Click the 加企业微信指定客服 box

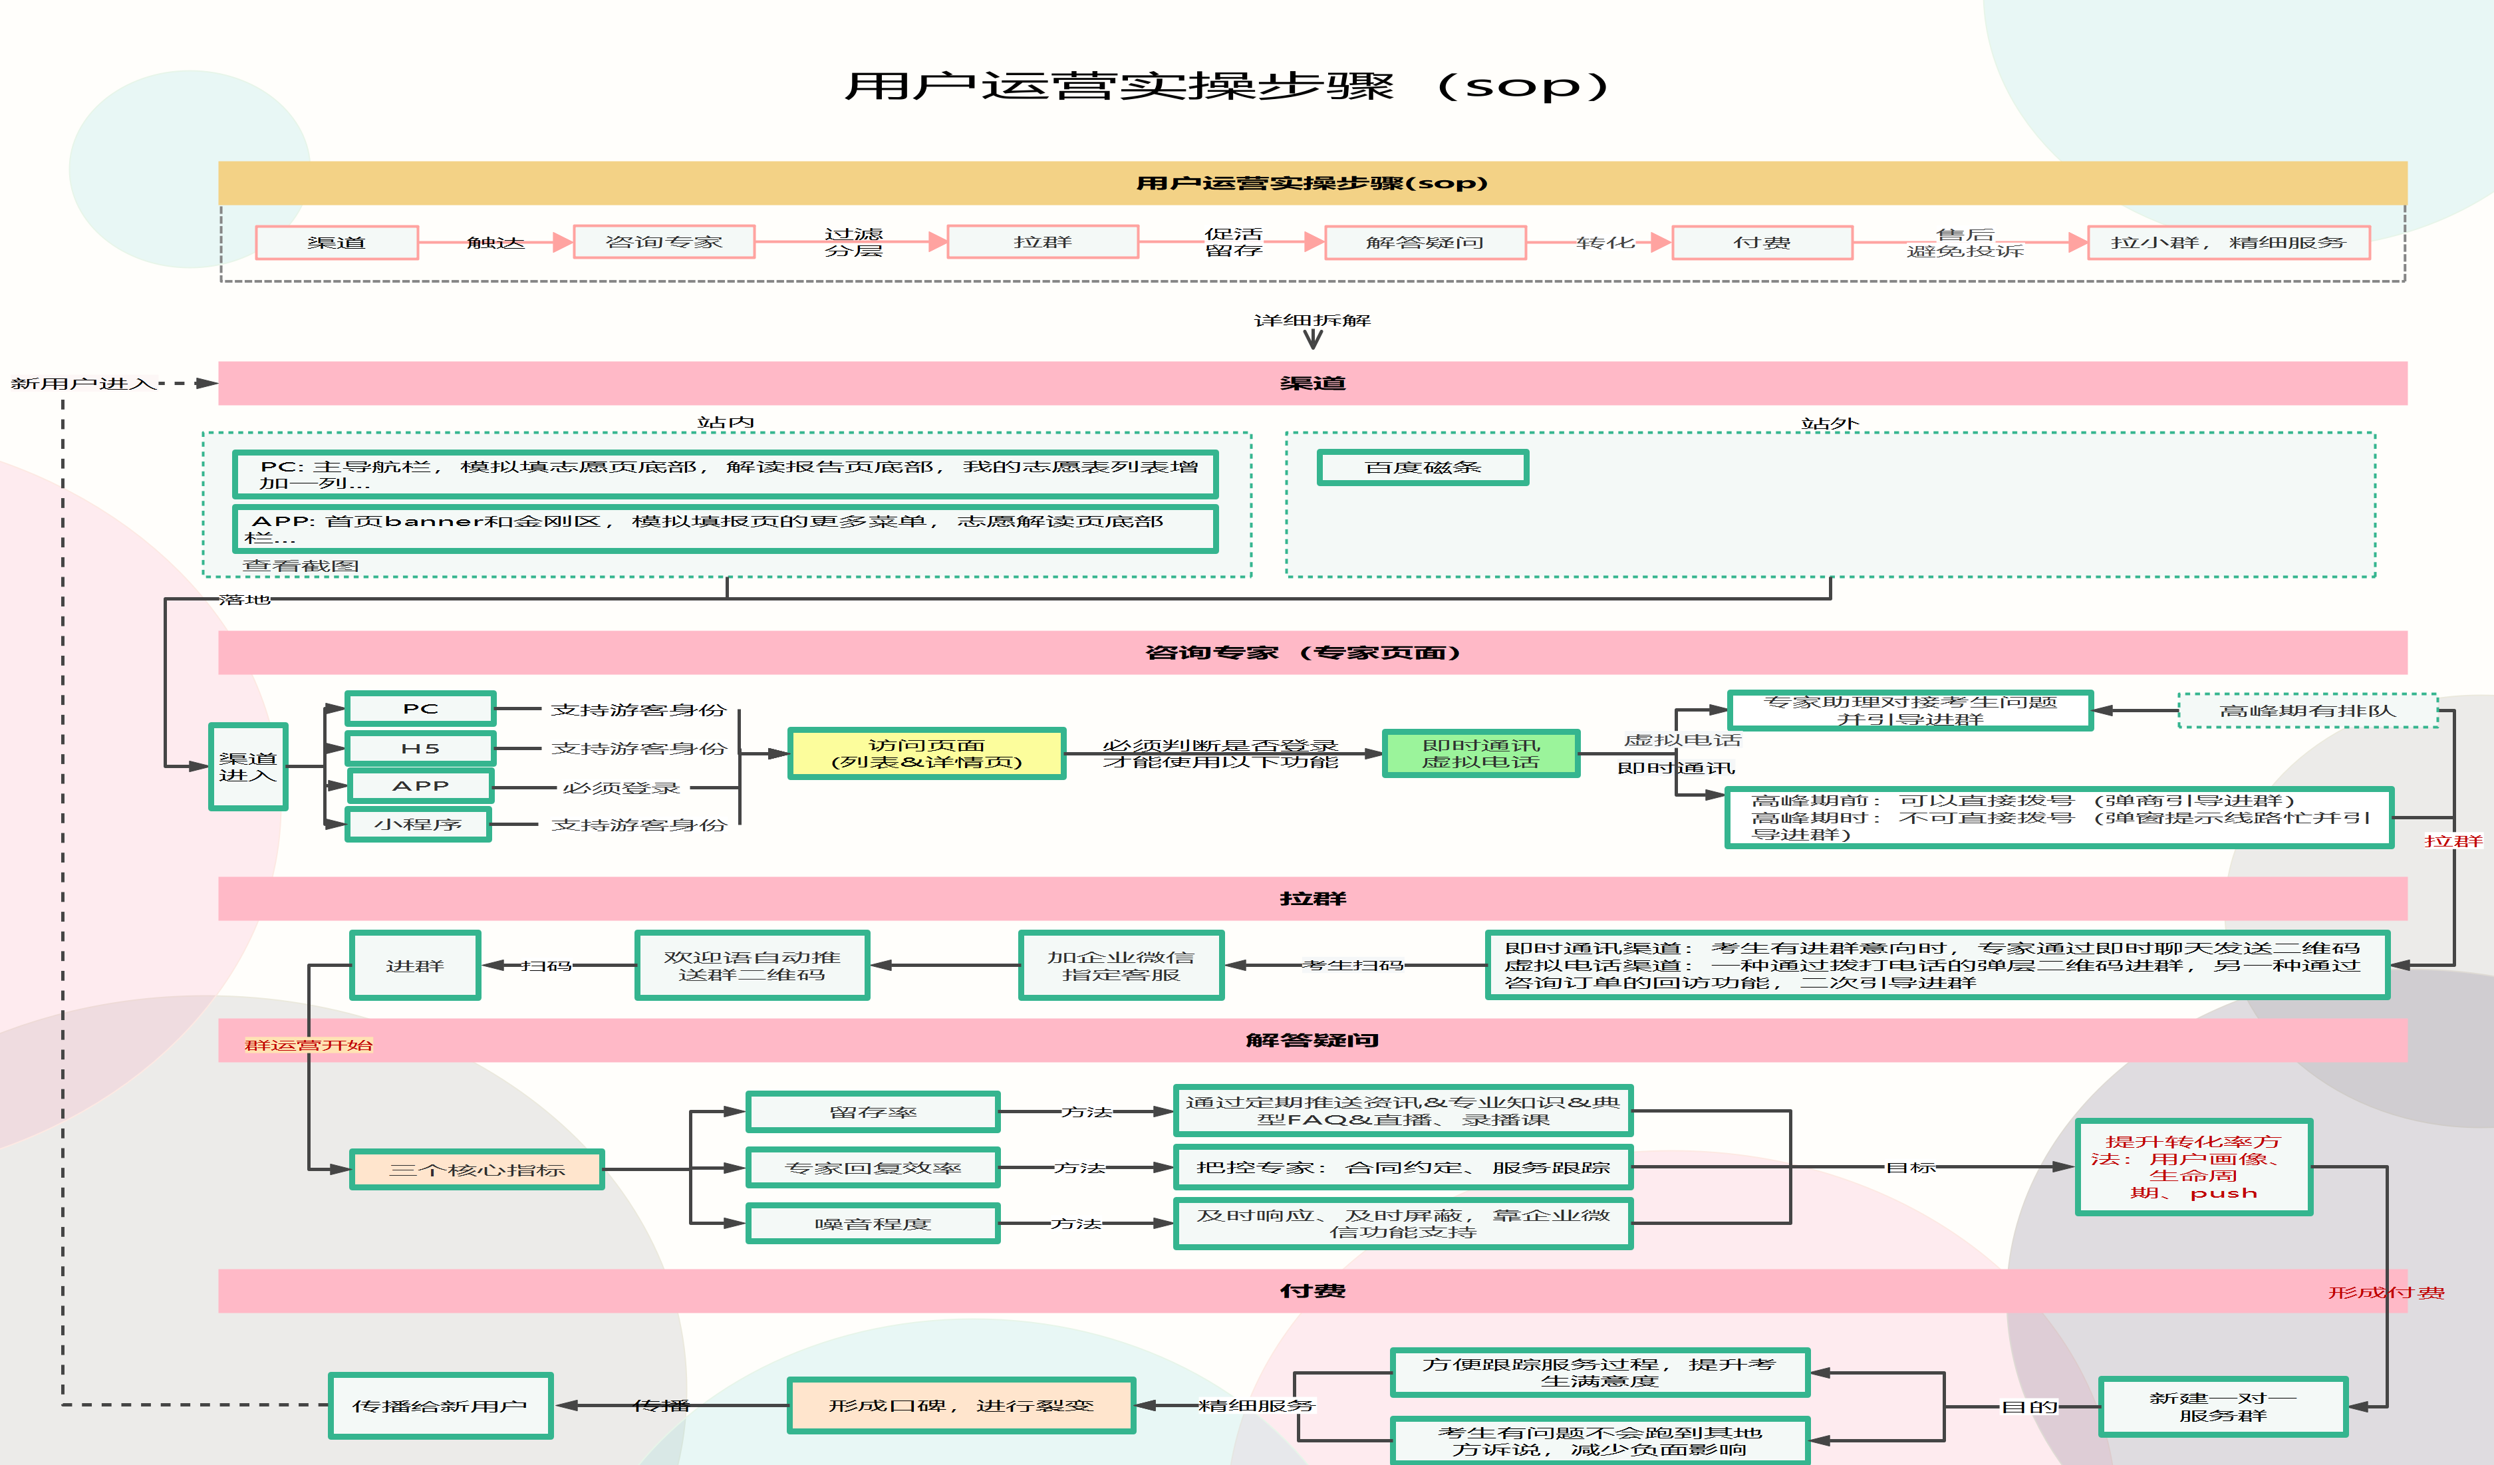click(x=1121, y=965)
